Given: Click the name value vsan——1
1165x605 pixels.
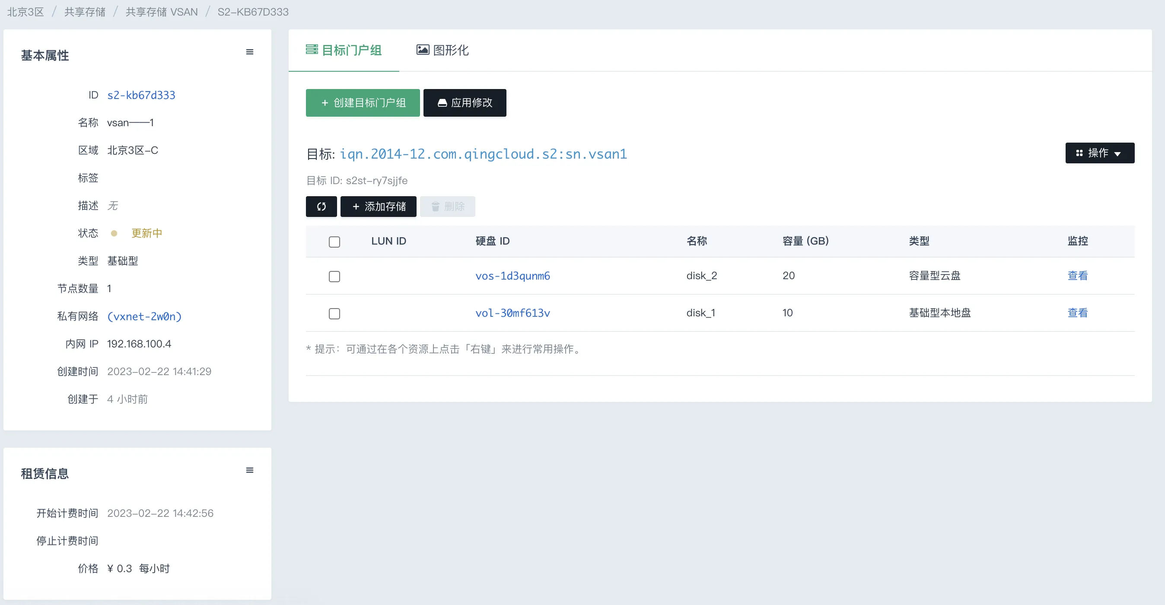Looking at the screenshot, I should (130, 123).
